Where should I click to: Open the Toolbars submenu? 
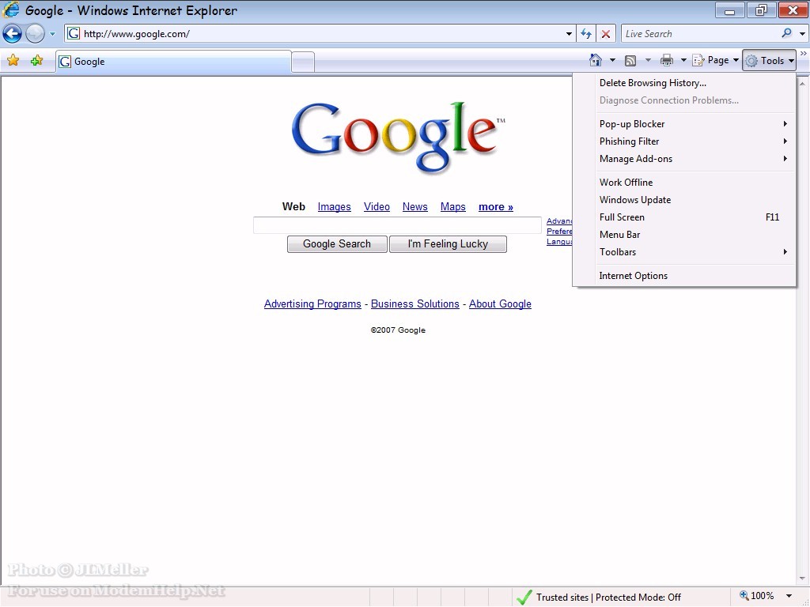point(684,252)
